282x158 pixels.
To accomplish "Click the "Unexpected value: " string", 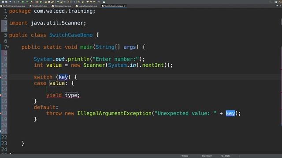I will [x=186, y=113].
